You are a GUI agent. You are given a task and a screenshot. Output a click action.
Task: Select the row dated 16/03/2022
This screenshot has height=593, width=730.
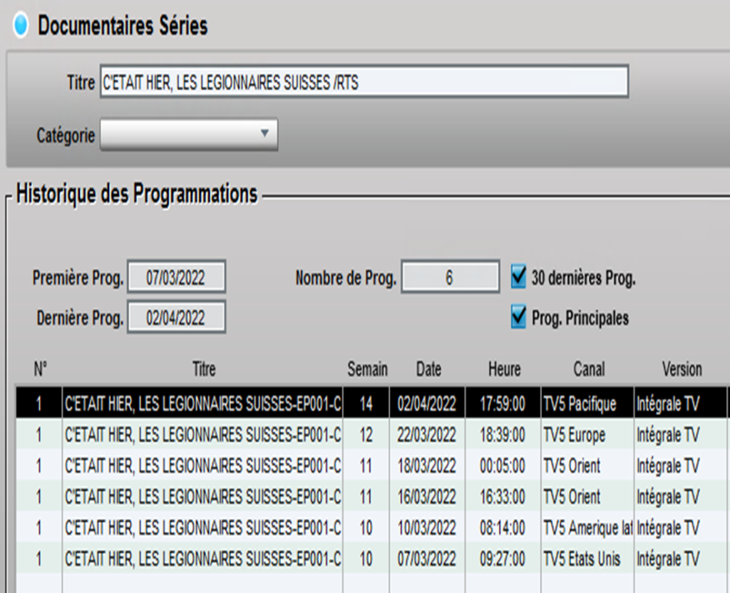click(372, 497)
